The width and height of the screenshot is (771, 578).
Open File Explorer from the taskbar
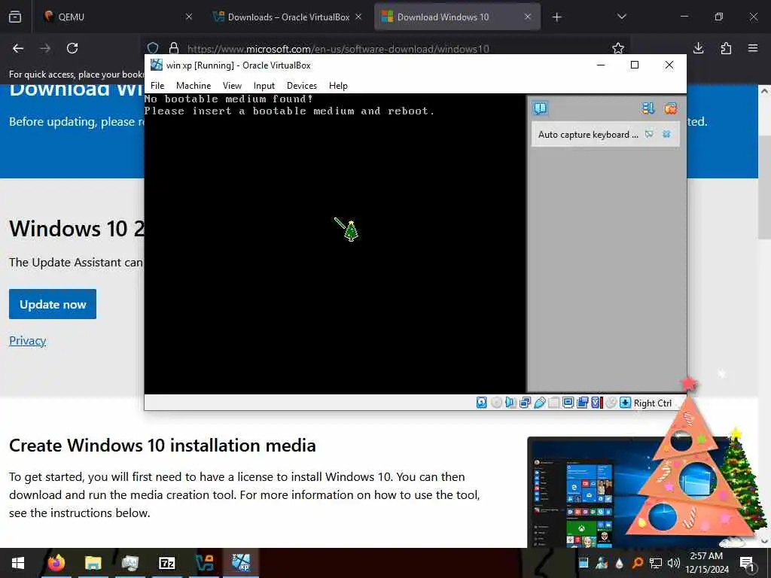[x=93, y=563]
